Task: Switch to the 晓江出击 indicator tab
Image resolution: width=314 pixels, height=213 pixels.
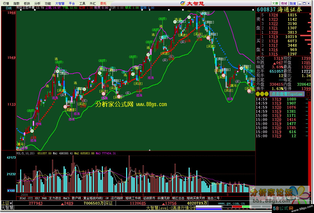Action: coord(178,198)
